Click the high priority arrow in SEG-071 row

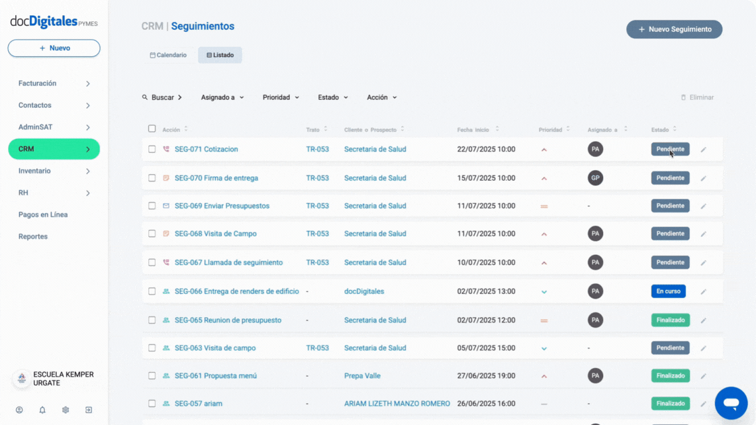[x=544, y=150]
